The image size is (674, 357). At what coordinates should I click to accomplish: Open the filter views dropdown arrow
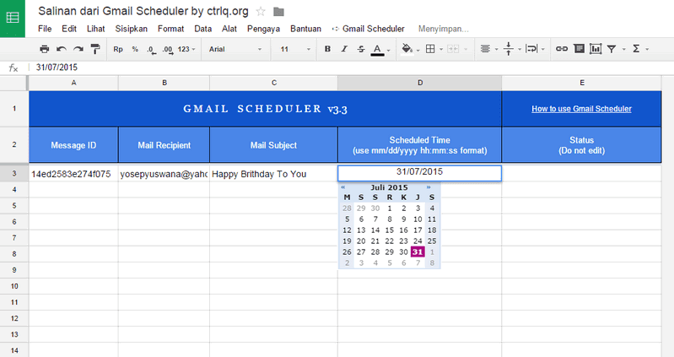coord(623,50)
